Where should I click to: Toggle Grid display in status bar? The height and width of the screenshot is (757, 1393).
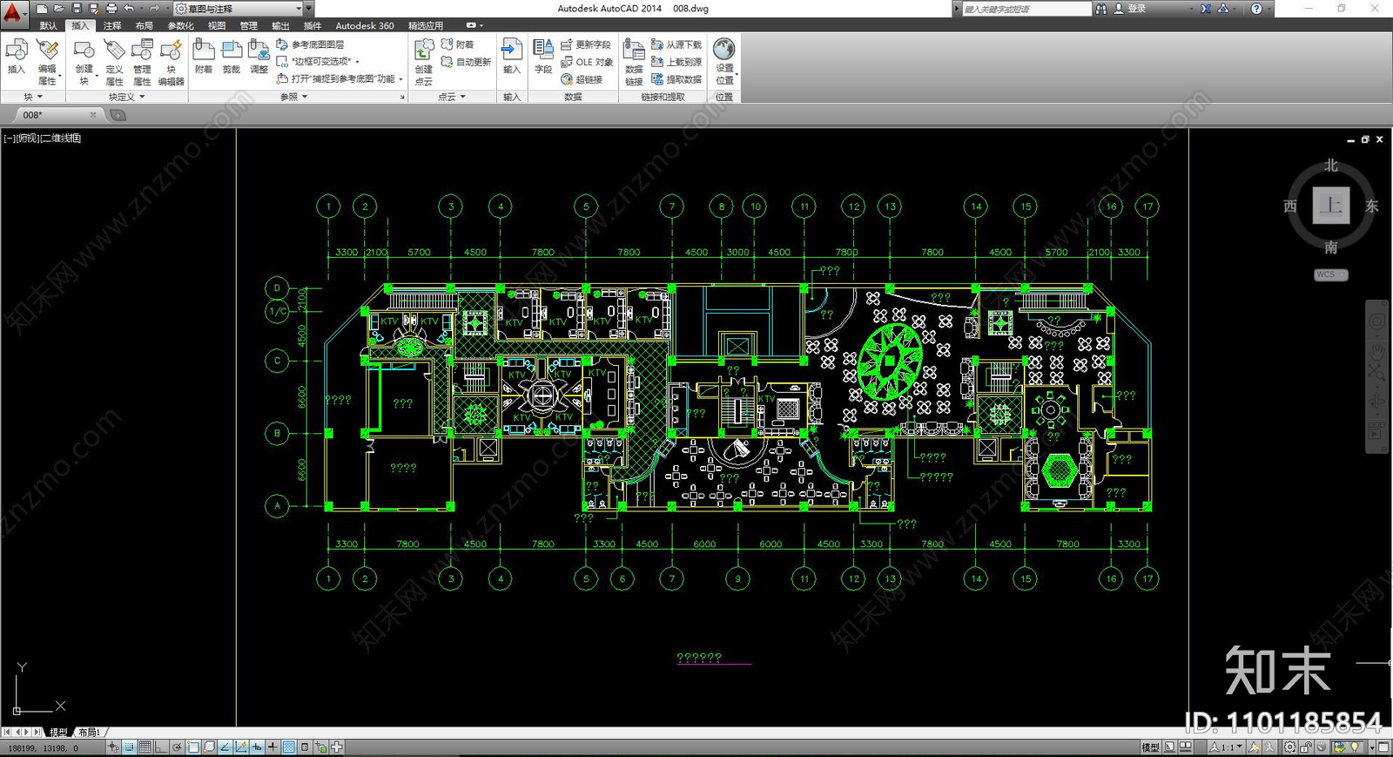click(145, 747)
